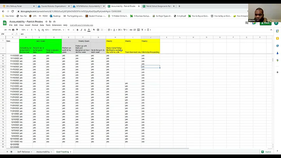Open the comment history icon
281x158 pixels.
[x=247, y=23]
